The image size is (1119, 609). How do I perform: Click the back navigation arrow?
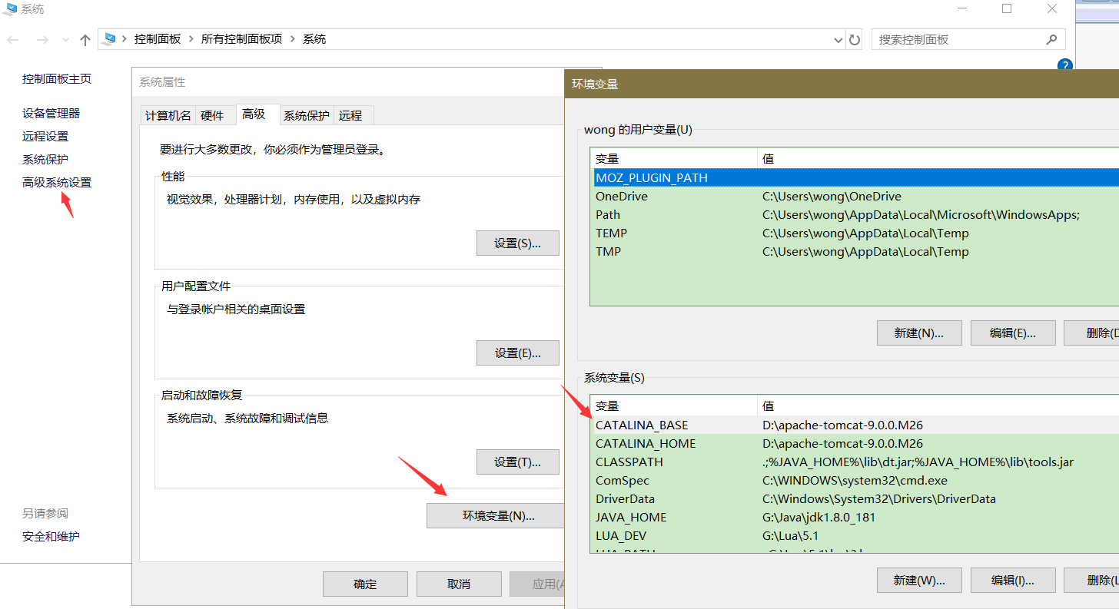click(13, 39)
